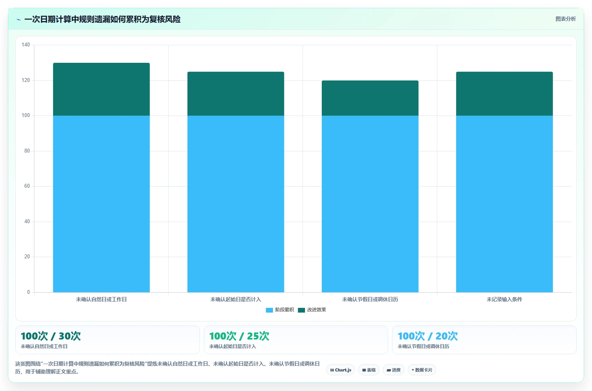This screenshot has height=391, width=592.
Task: Click x-axis label 未确认起始日是否计入
Action: [x=235, y=299]
